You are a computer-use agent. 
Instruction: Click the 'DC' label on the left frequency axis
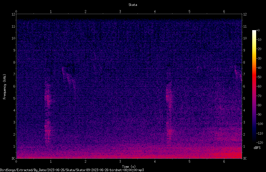point(13,158)
